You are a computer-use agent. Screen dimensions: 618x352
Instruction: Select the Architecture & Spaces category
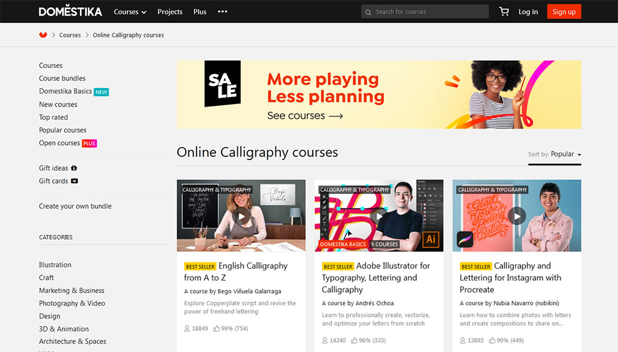pos(72,341)
